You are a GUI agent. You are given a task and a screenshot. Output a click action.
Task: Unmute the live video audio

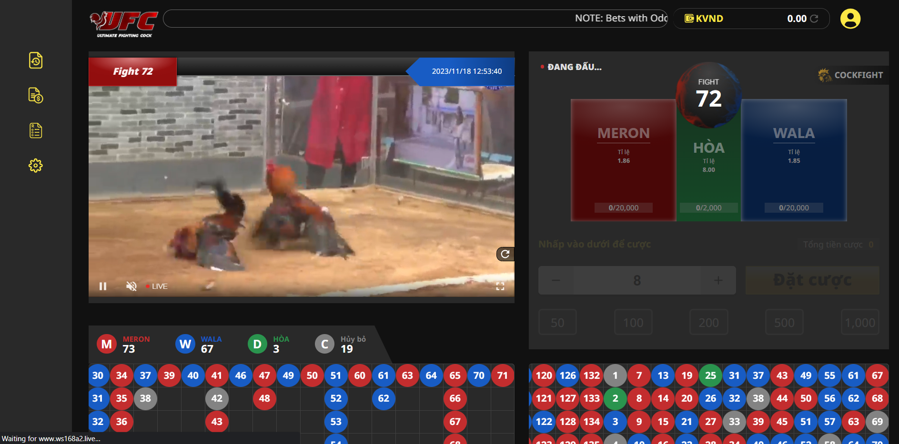coord(131,286)
